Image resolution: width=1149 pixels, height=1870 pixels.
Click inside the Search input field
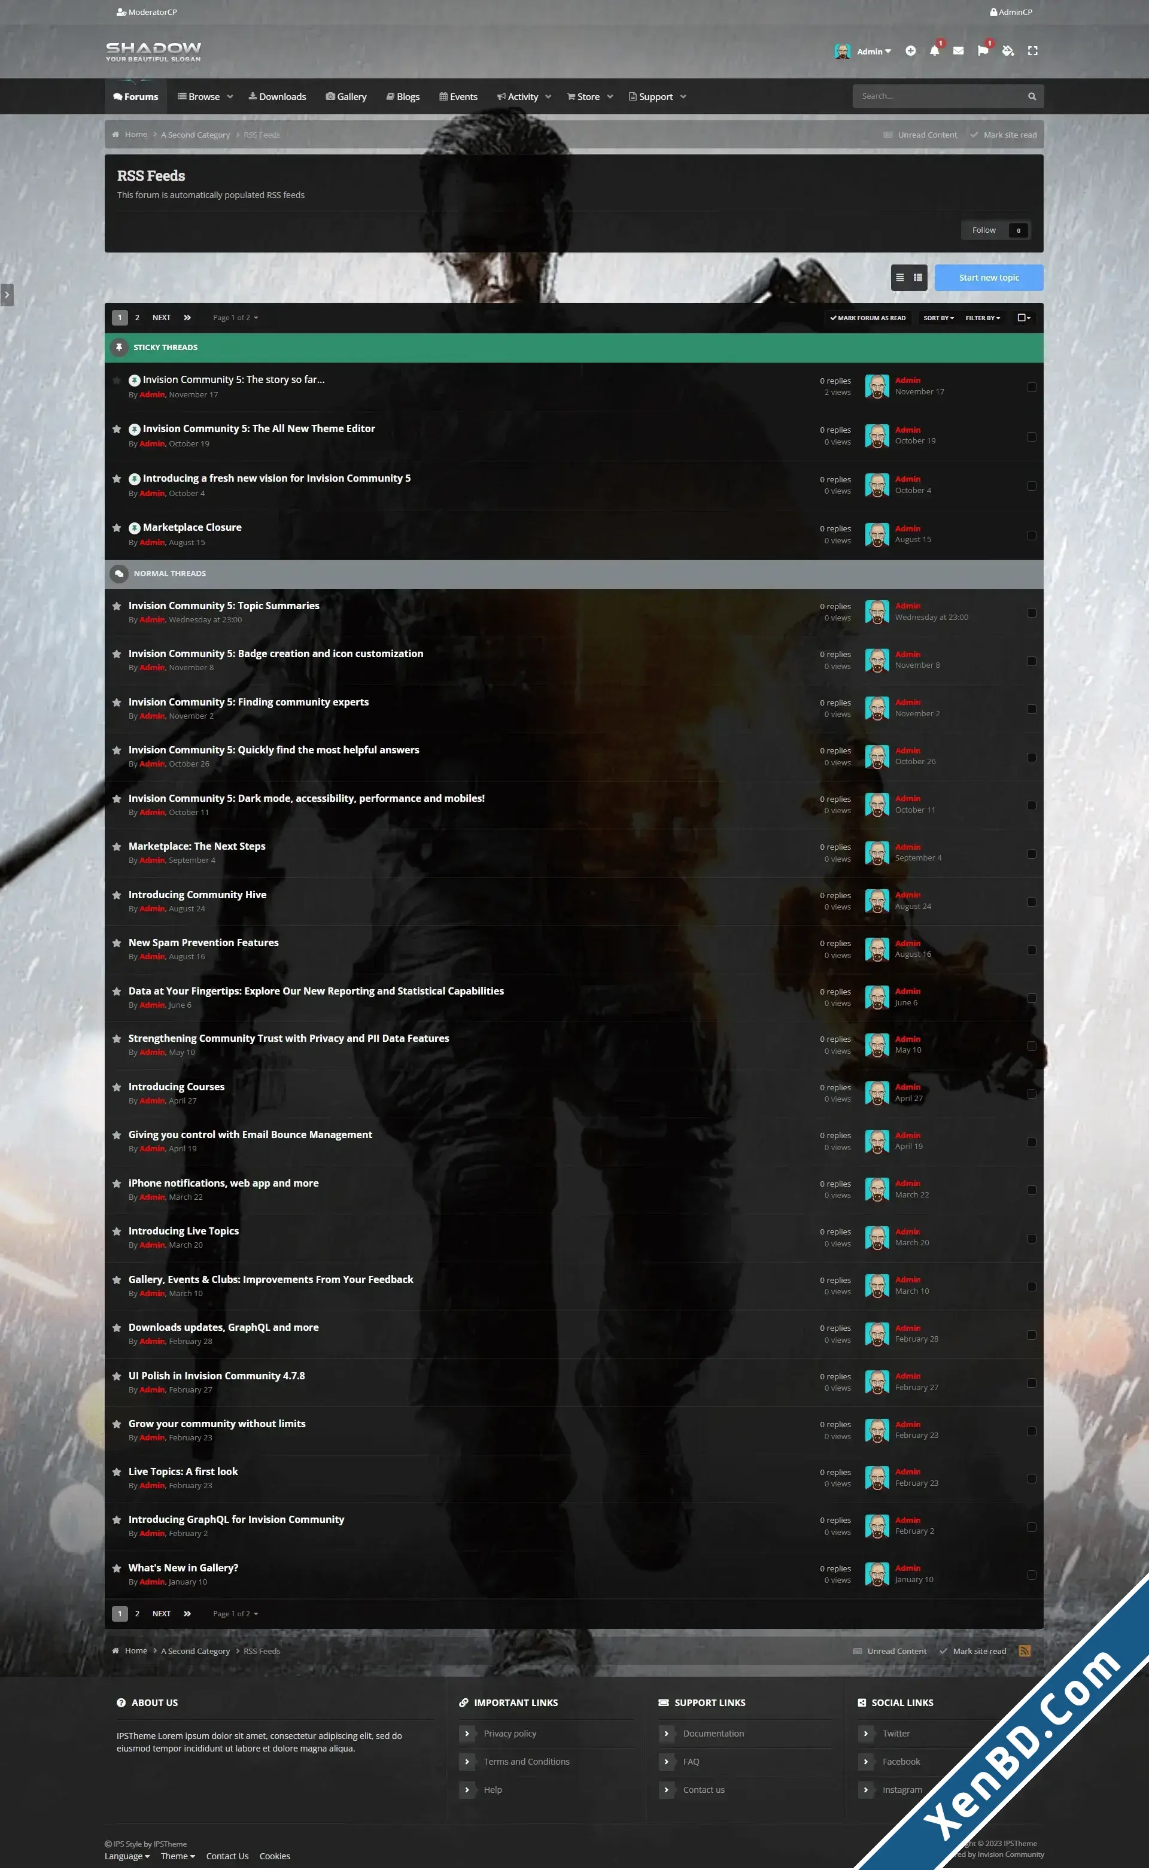(938, 96)
